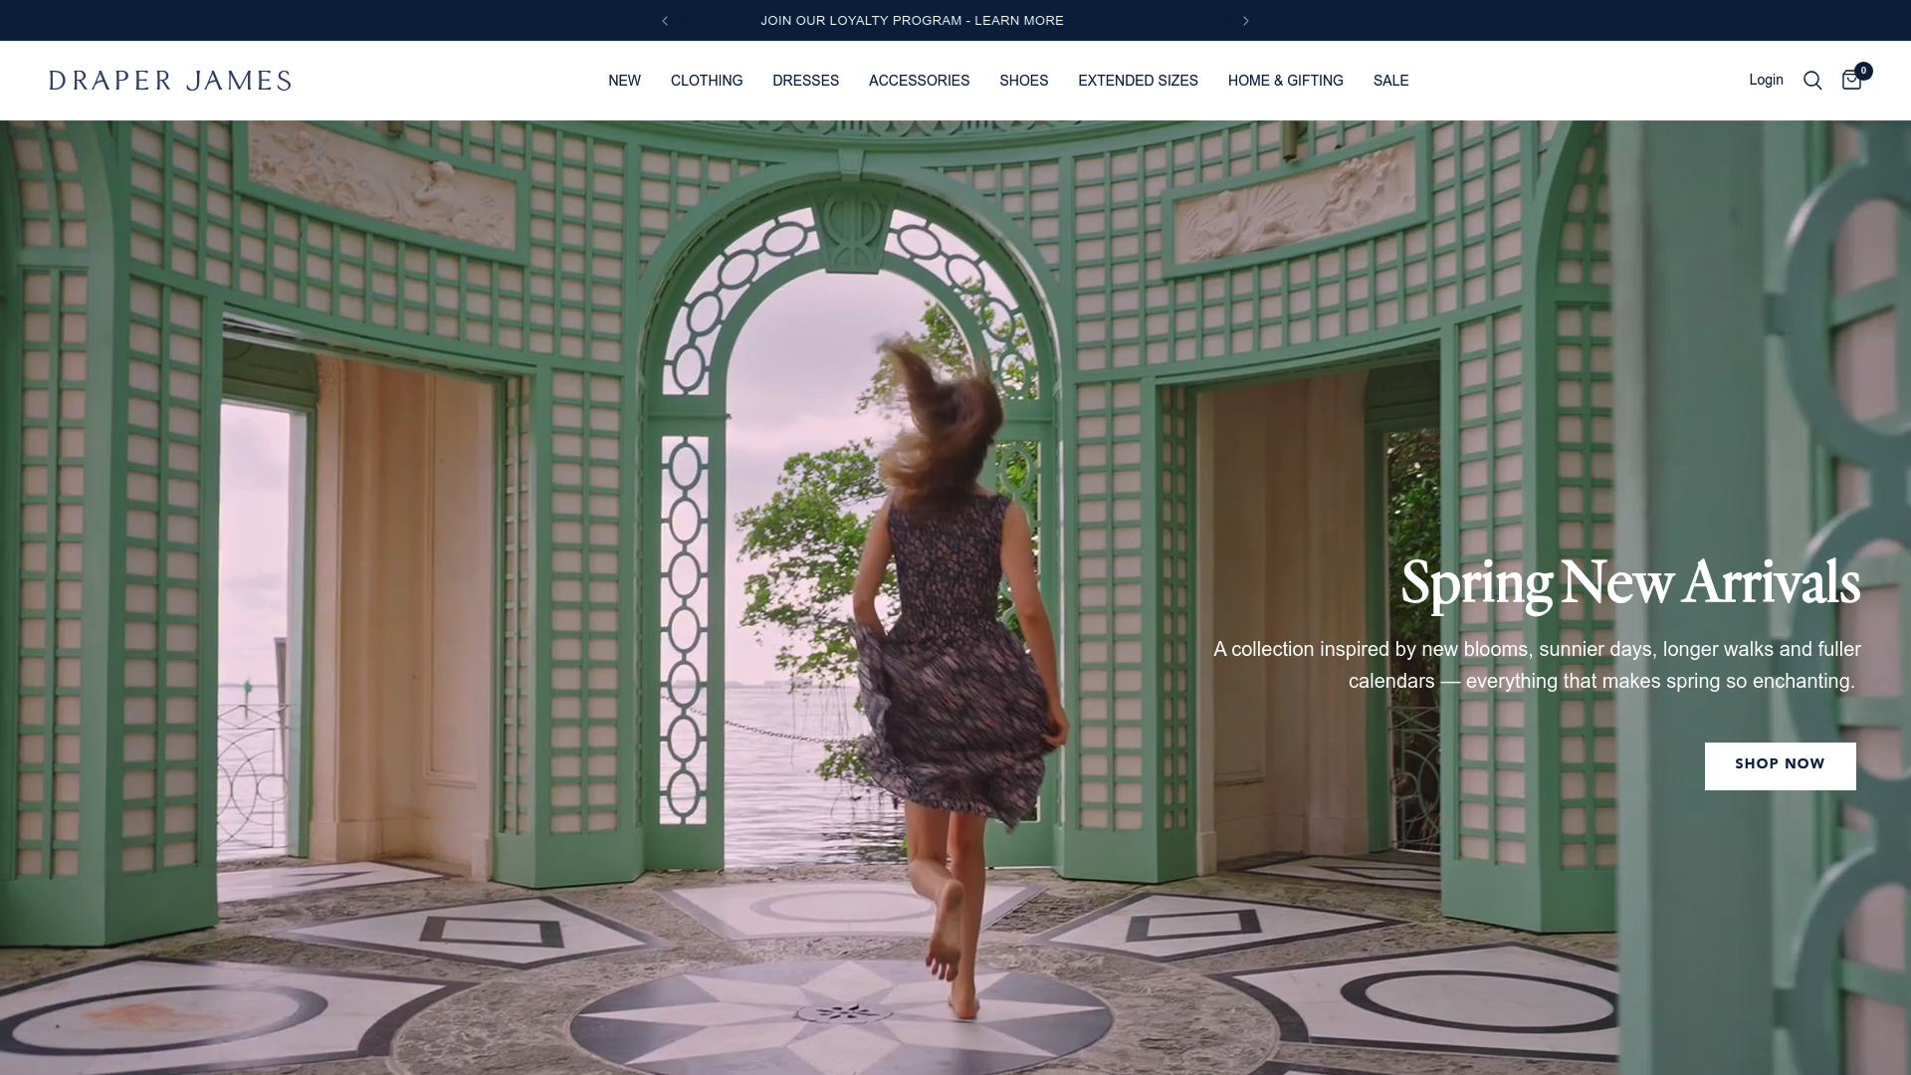The height and width of the screenshot is (1075, 1911).
Task: Click previous announcement arrow
Action: pyautogui.click(x=665, y=21)
